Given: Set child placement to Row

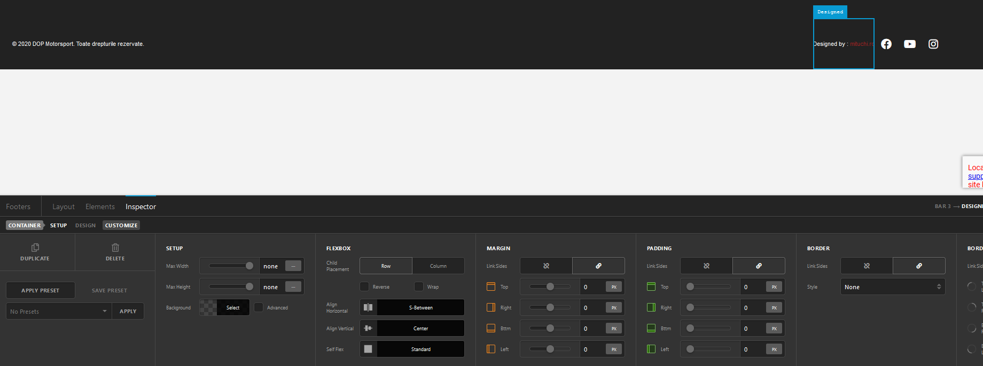Looking at the screenshot, I should click(386, 266).
